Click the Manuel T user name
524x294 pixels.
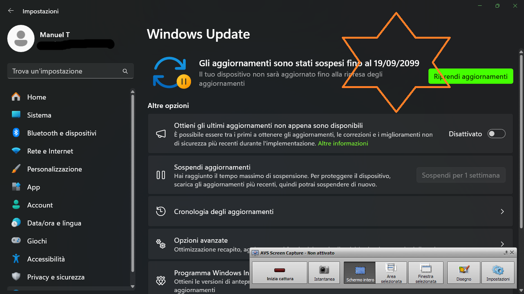55,35
